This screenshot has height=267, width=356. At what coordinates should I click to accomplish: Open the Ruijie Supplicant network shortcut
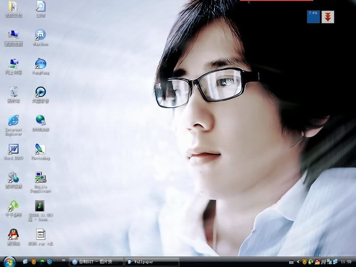point(40,178)
